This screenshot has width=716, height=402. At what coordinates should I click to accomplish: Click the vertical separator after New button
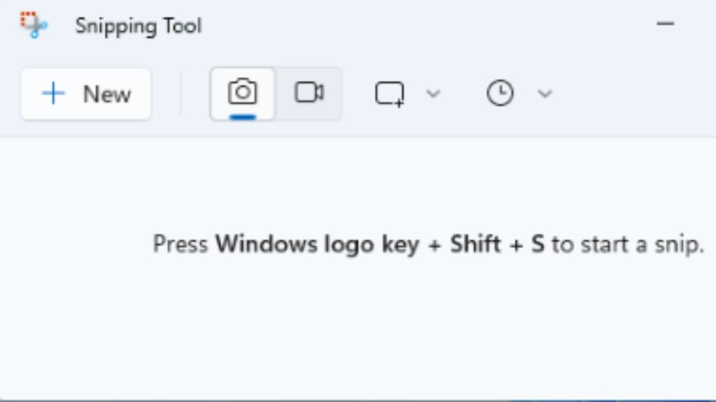point(181,94)
